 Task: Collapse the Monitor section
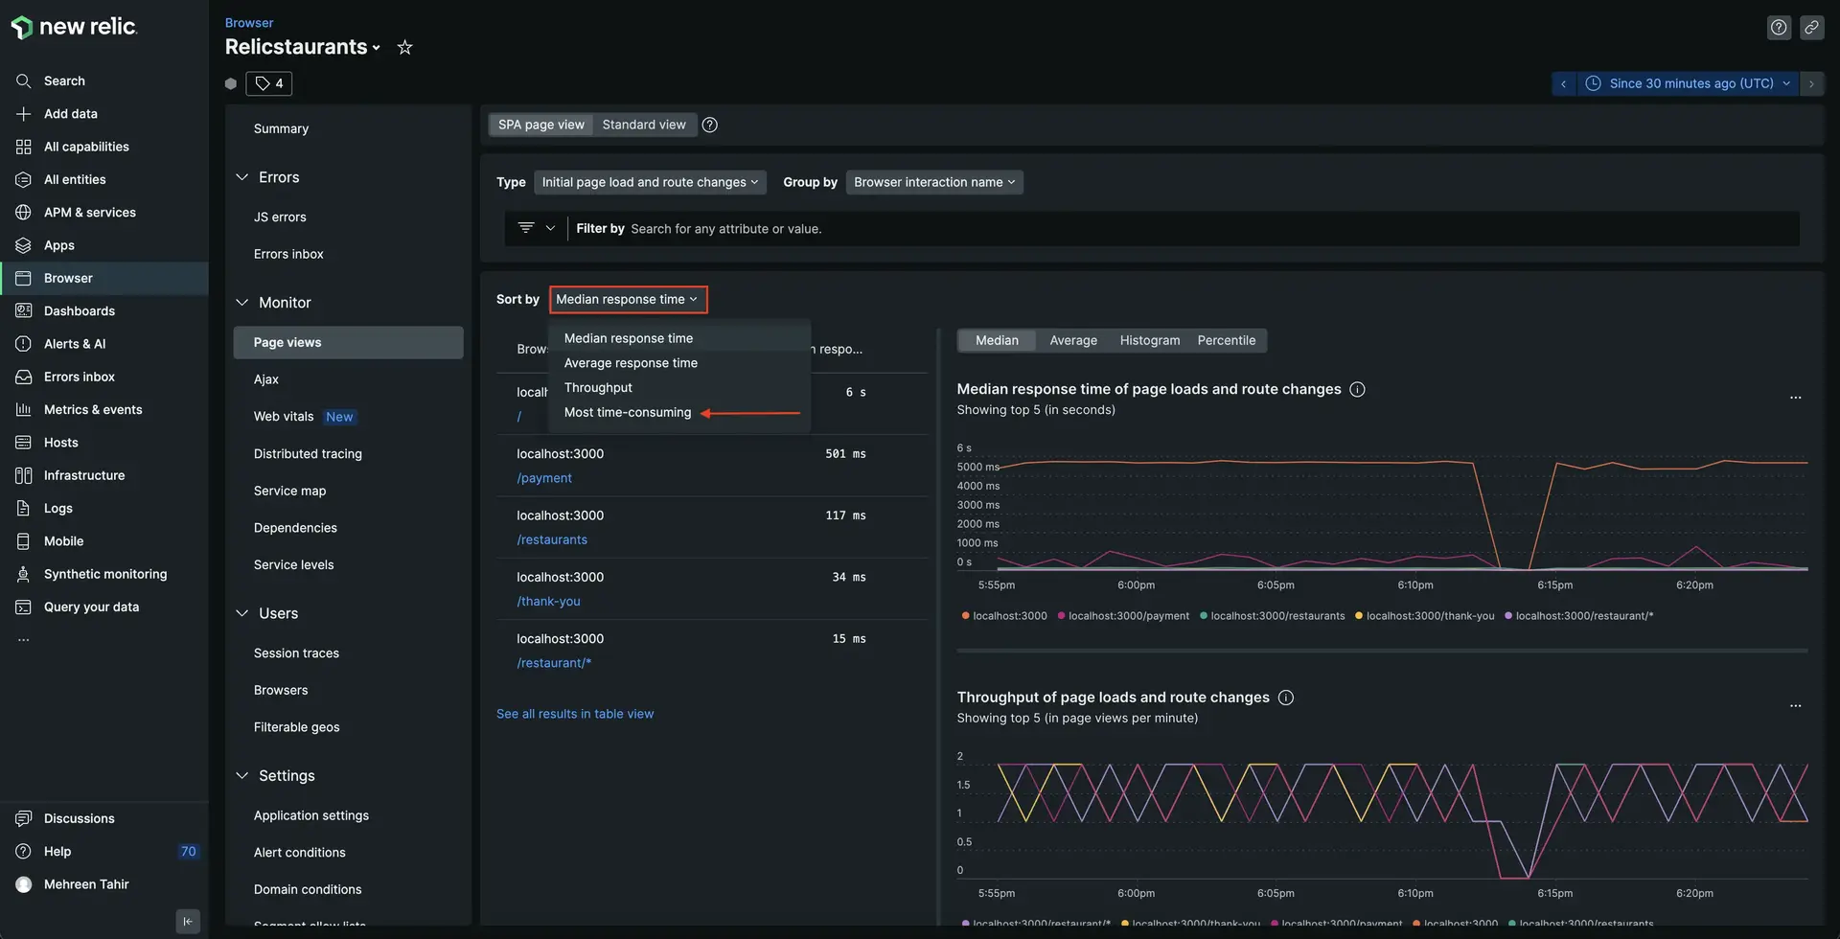(x=241, y=302)
